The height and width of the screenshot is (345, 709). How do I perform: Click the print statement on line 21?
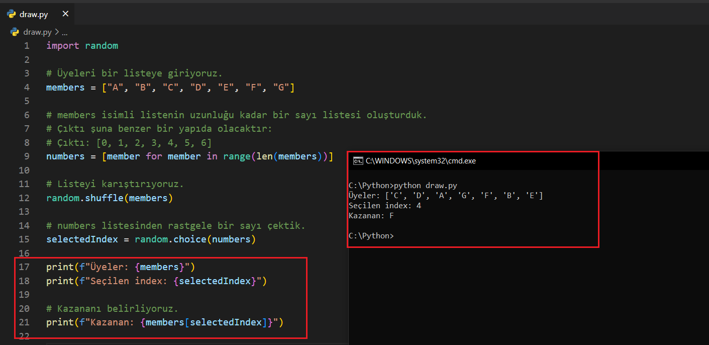click(55, 322)
